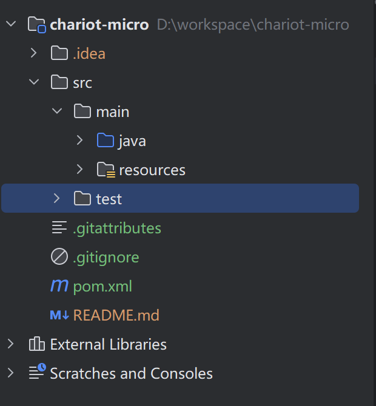Expand the .idea folder chevron
The height and width of the screenshot is (406, 376).
[33, 53]
